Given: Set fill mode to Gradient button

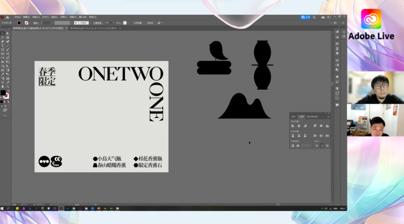Looking at the screenshot, I should (5, 102).
